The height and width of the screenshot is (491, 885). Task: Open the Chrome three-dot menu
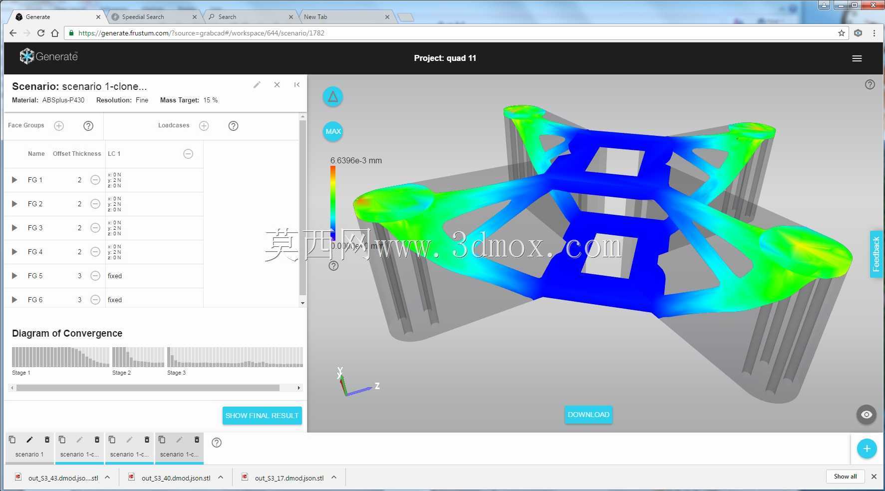click(x=874, y=33)
